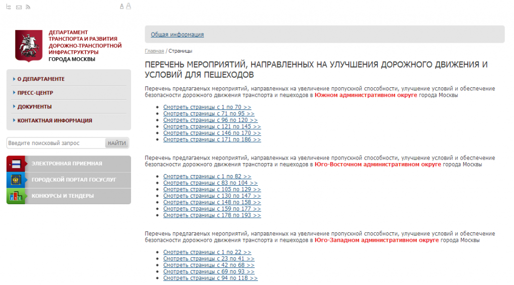Open the Конкурсы и тендеры banner
The height and width of the screenshot is (285, 514).
pyautogui.click(x=68, y=196)
